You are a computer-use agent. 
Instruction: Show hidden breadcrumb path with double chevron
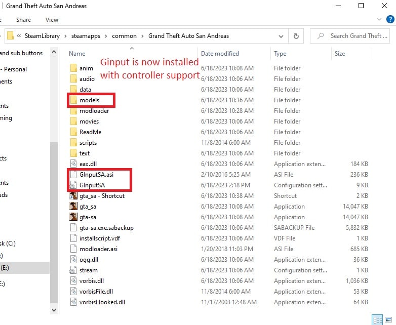click(19, 36)
